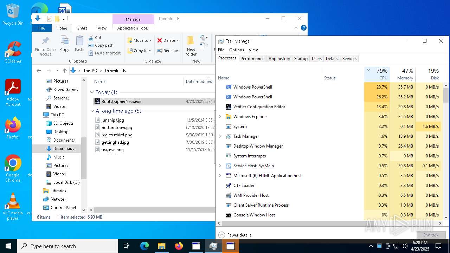Click the New folder icon
This screenshot has height=253, width=450.
pyautogui.click(x=191, y=41)
